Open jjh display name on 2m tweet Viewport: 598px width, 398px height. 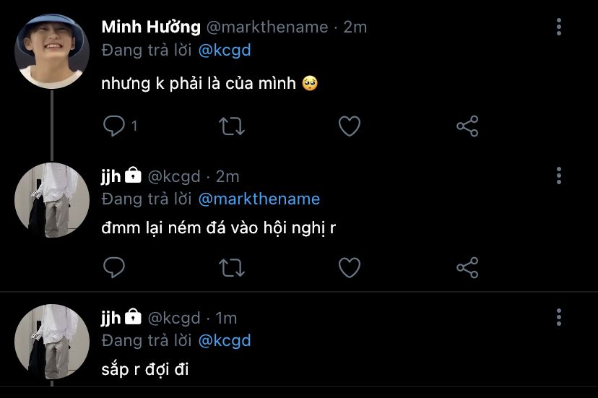pos(111,176)
